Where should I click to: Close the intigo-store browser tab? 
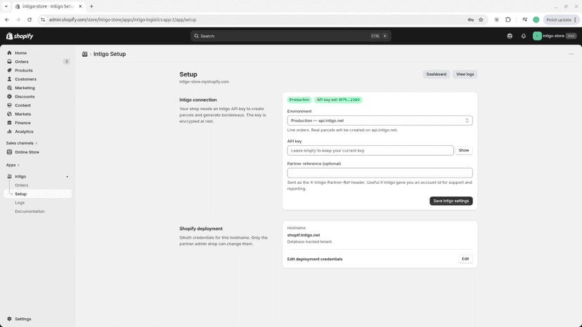click(80, 6)
